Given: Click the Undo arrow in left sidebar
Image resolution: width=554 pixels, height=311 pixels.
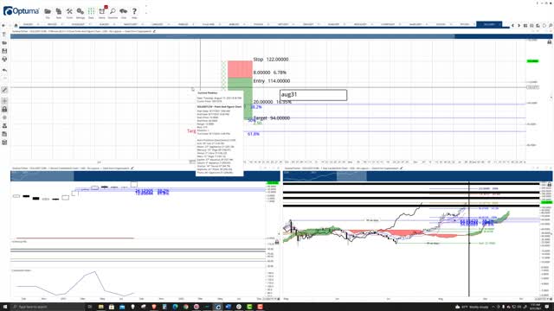Looking at the screenshot, I should (4, 70).
